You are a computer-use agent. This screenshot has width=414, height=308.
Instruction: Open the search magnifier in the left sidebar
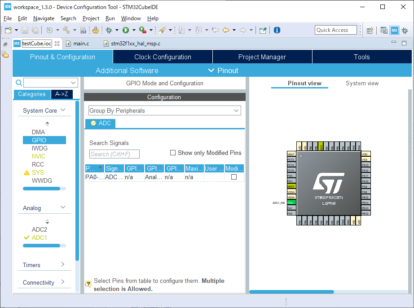click(x=18, y=83)
